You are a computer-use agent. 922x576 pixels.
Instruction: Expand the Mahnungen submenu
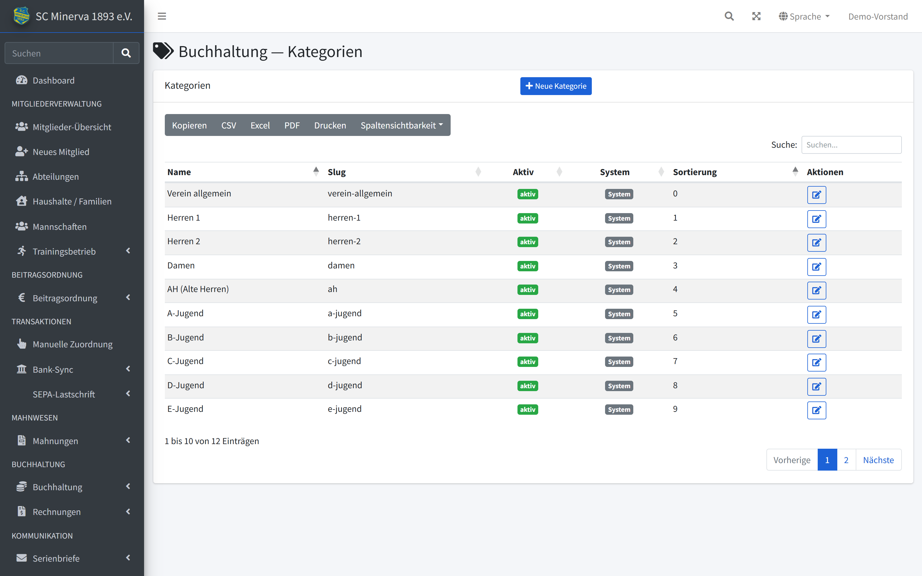click(72, 441)
